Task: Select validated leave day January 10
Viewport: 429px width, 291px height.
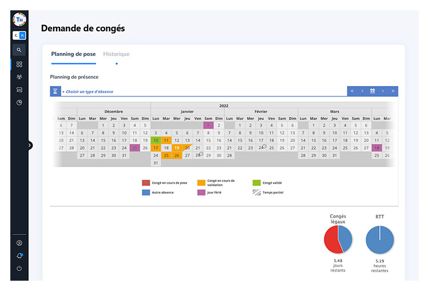Action: click(x=156, y=140)
